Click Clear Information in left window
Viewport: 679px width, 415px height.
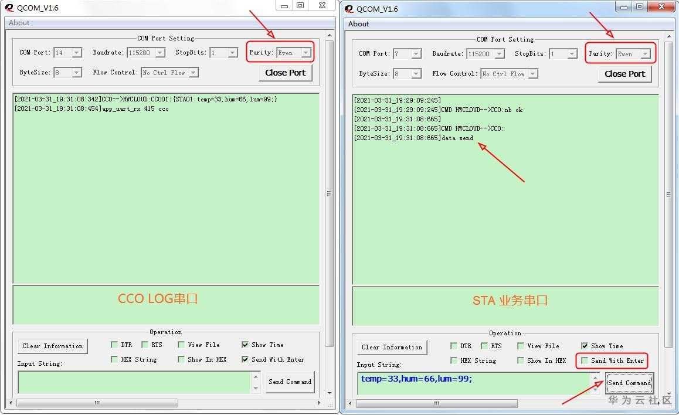pyautogui.click(x=52, y=346)
